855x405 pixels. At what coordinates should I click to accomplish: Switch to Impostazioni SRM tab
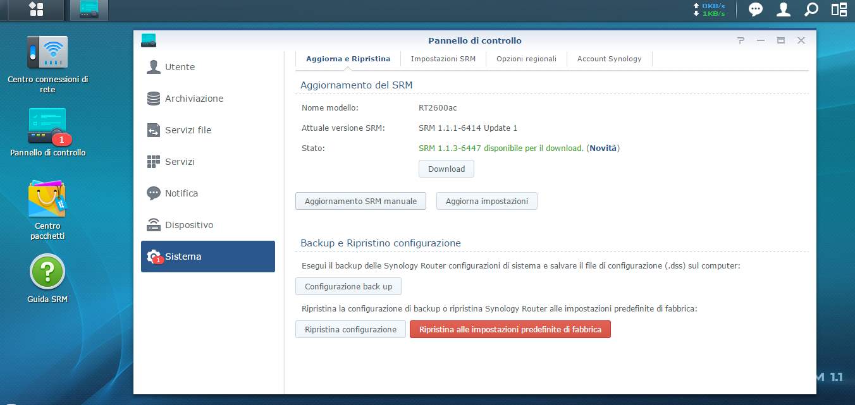pyautogui.click(x=443, y=59)
